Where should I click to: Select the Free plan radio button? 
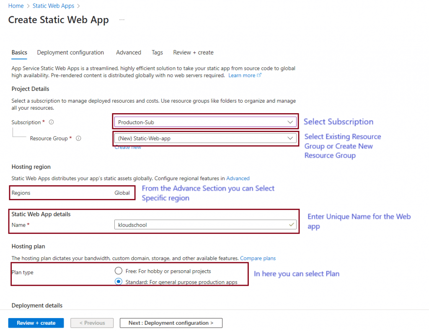click(x=119, y=271)
